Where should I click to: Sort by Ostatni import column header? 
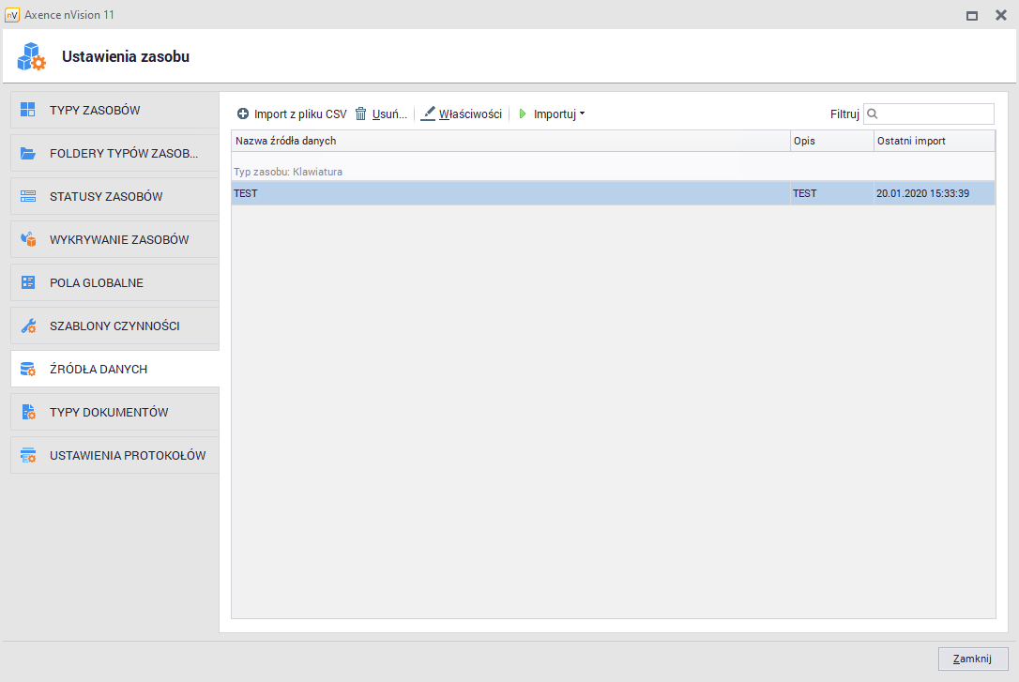(x=933, y=141)
